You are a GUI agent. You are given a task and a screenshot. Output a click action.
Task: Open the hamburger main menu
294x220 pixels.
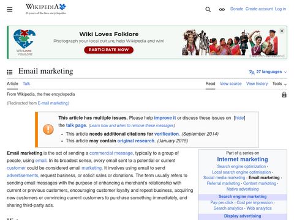coord(10,9)
